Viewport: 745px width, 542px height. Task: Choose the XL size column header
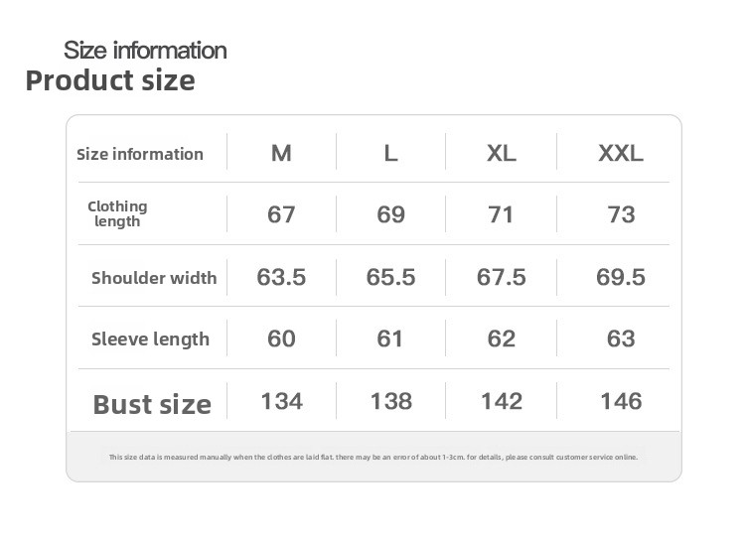pos(501,154)
